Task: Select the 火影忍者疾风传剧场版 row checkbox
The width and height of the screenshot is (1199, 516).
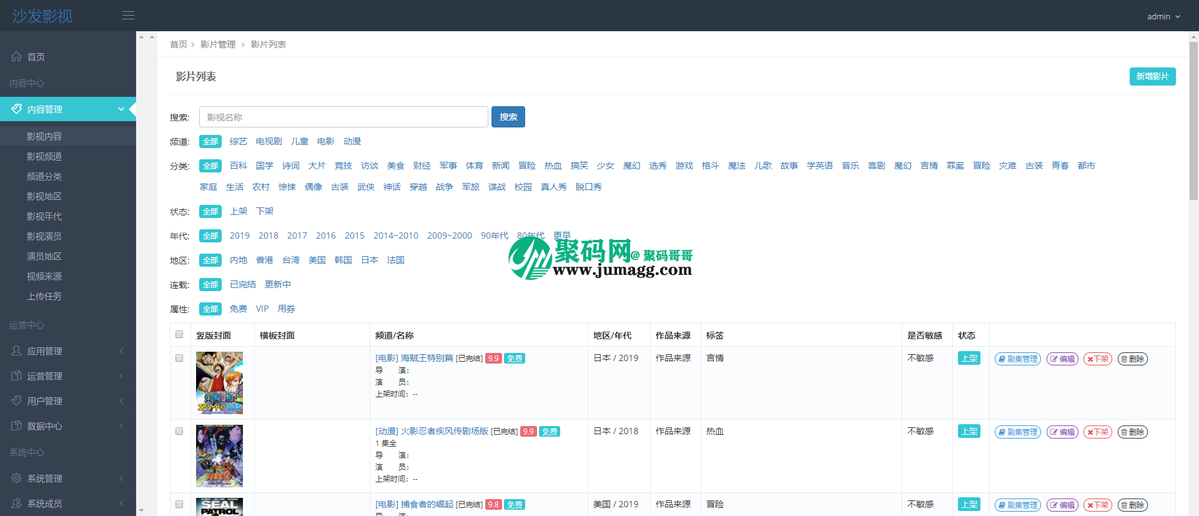Action: tap(179, 432)
